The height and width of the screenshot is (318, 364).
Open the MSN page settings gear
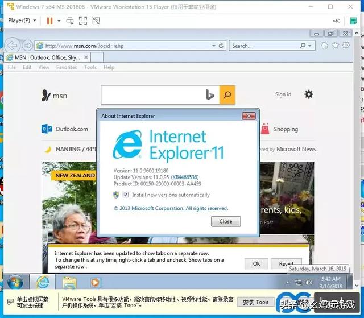(x=309, y=94)
